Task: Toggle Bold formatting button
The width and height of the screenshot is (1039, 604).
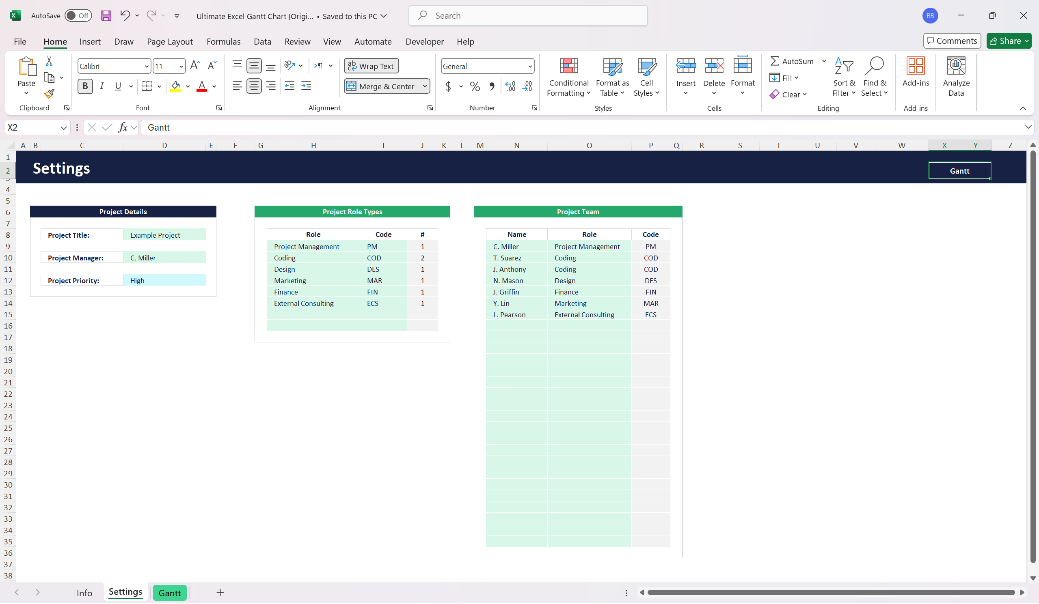Action: (85, 86)
